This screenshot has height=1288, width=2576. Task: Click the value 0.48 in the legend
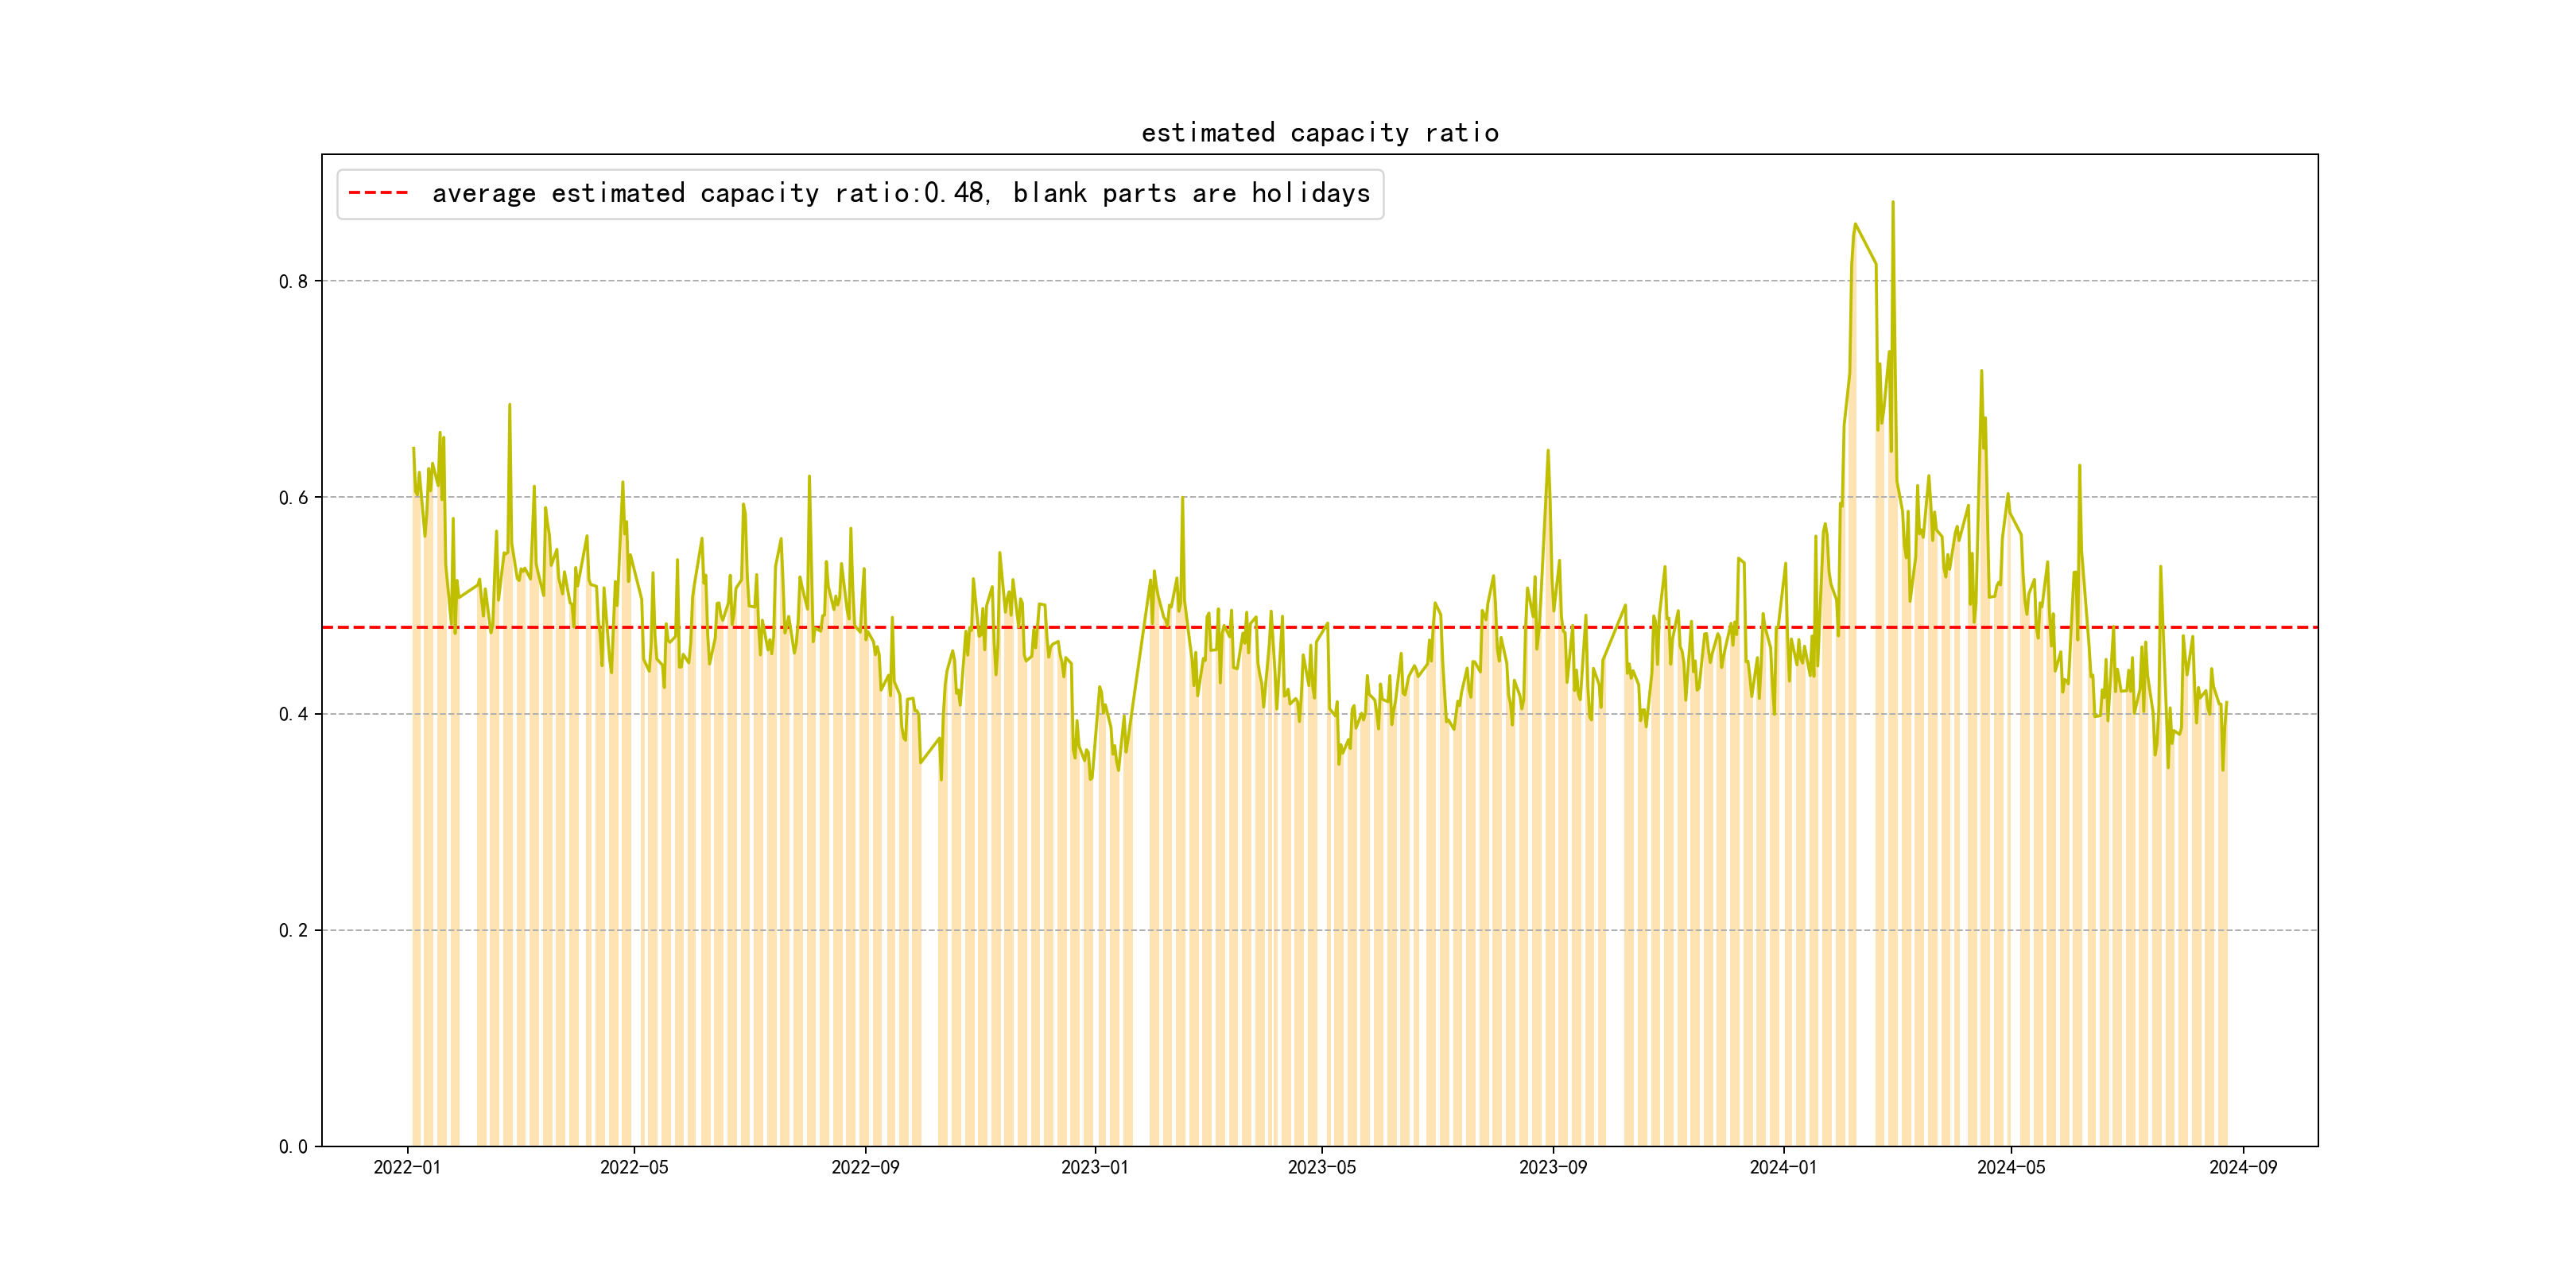(x=955, y=193)
